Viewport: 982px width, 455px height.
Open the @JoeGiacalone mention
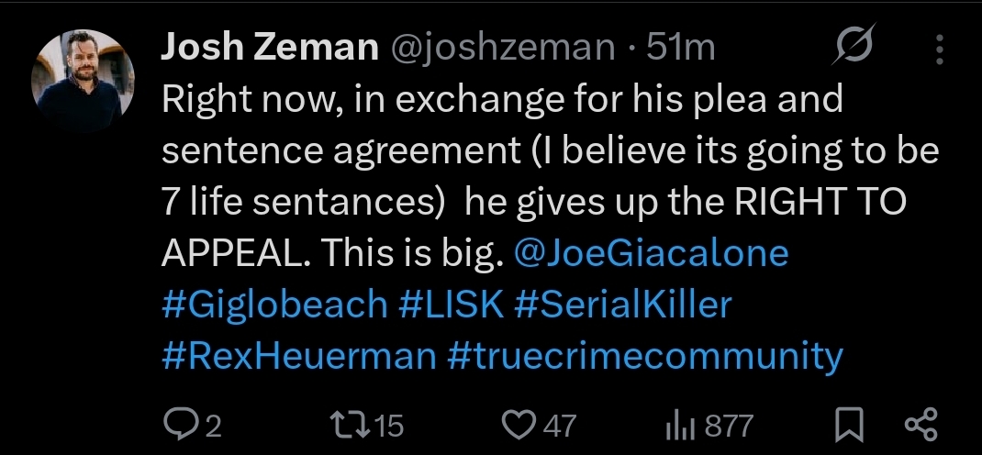(x=652, y=254)
